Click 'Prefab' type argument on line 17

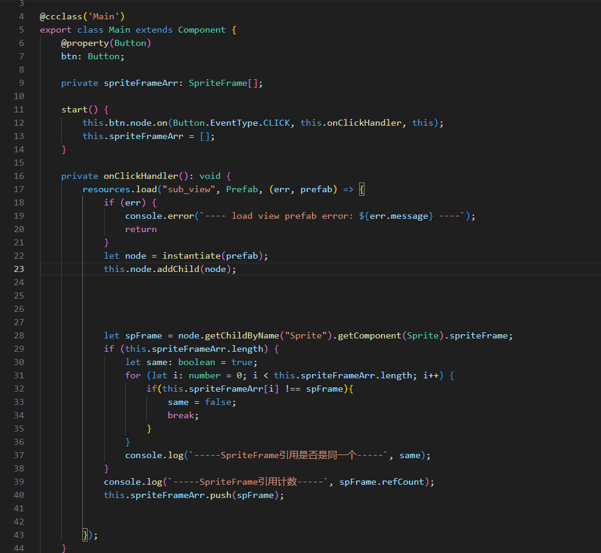(242, 189)
